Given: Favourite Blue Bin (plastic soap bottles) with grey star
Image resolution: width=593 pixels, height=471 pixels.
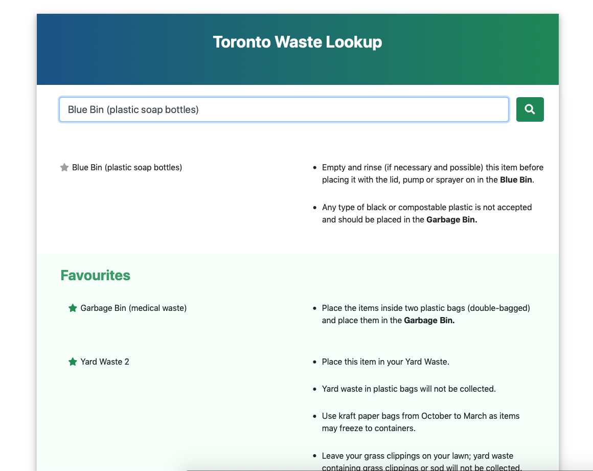Looking at the screenshot, I should (x=64, y=167).
